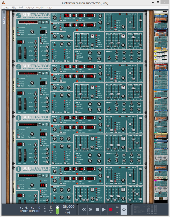Screen dimensions: 170x217
Task: Click the Mod wheel on top Subtractor
Action: (x=25, y=53)
